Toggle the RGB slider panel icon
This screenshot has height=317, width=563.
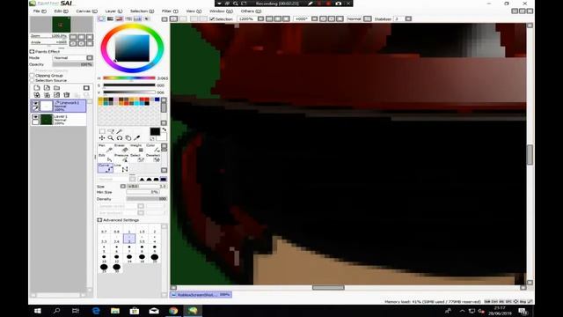click(x=111, y=18)
